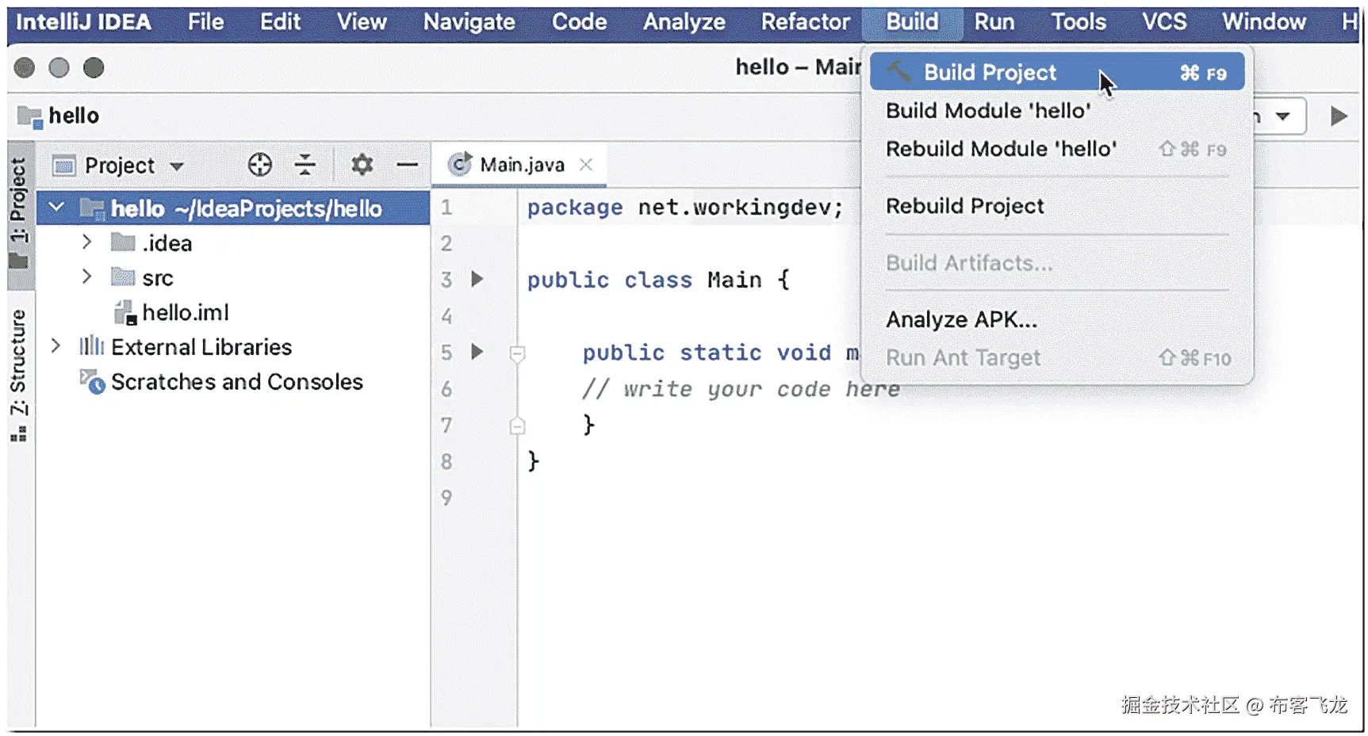The height and width of the screenshot is (736, 1368).
Task: Choose Rebuild Project from Build menu
Action: click(x=964, y=206)
